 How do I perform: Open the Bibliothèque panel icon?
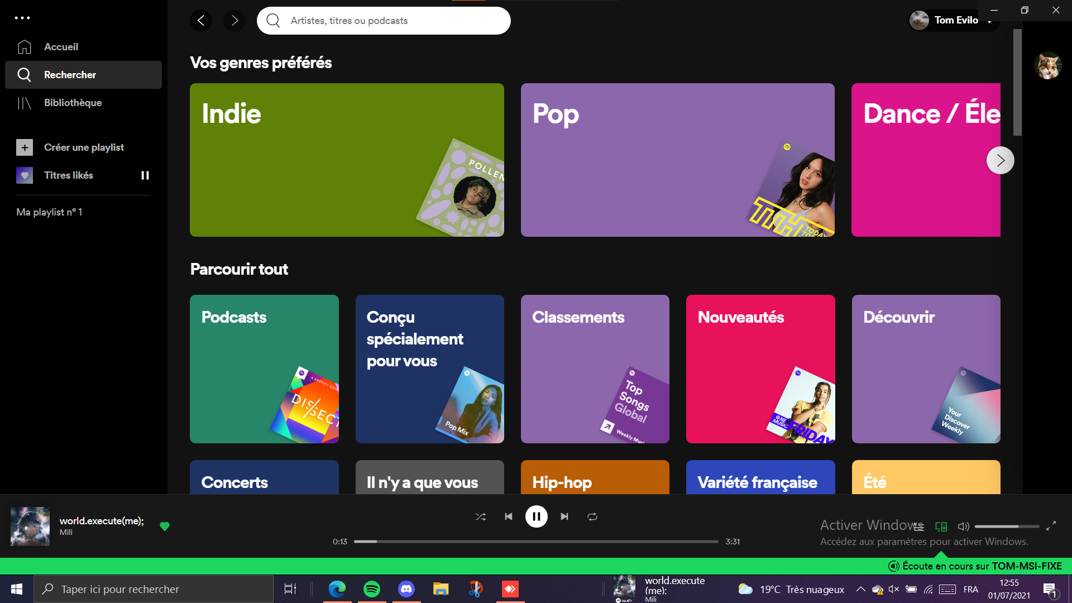[x=25, y=103]
